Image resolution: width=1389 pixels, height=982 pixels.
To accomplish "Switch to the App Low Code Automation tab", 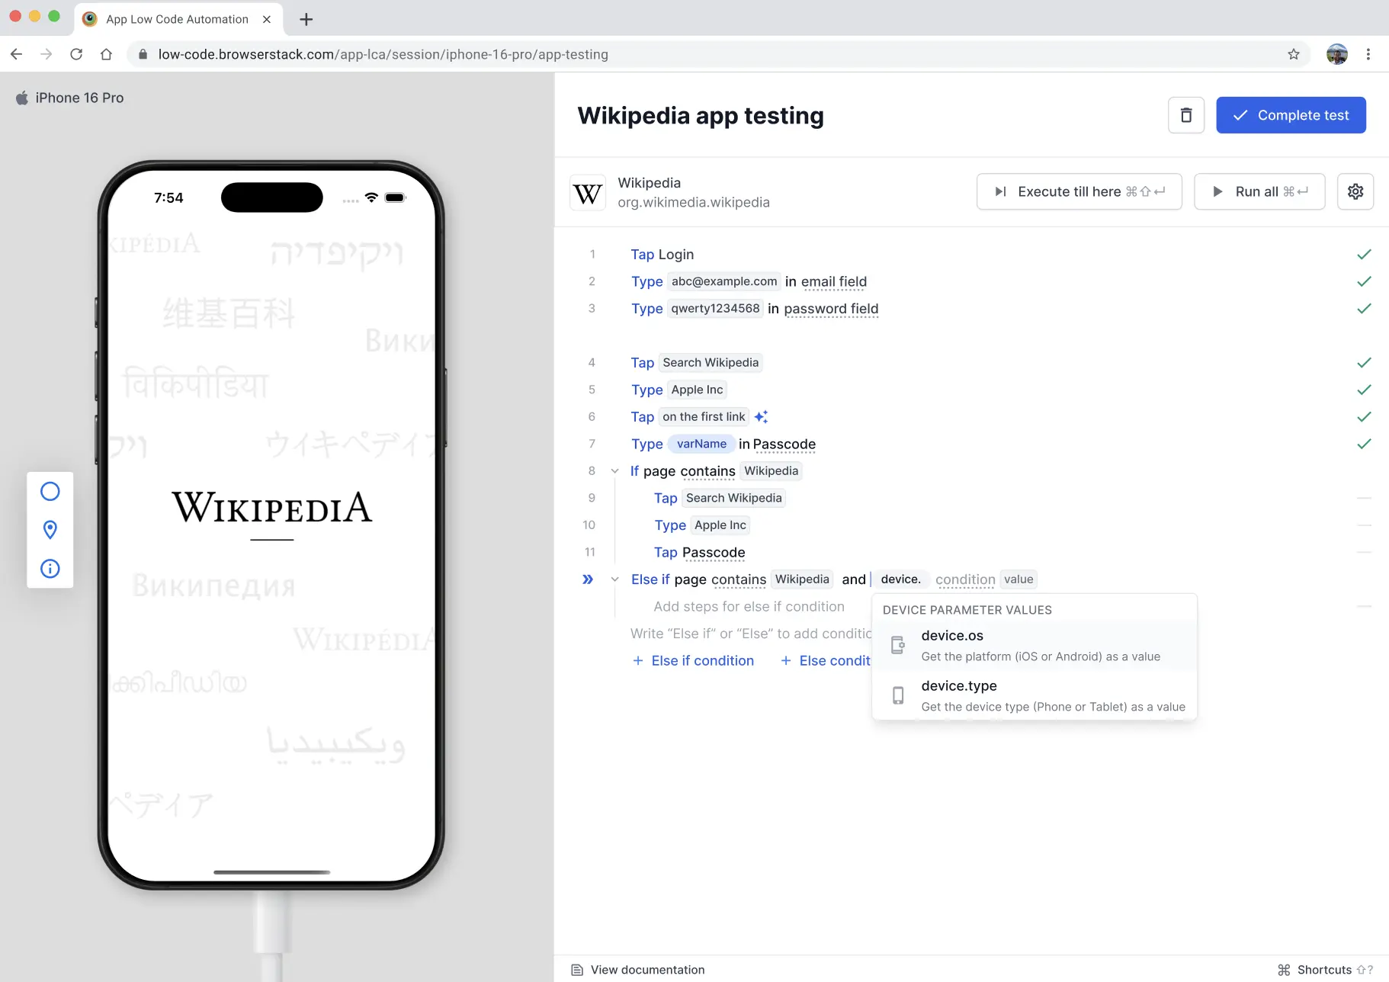I will [178, 19].
